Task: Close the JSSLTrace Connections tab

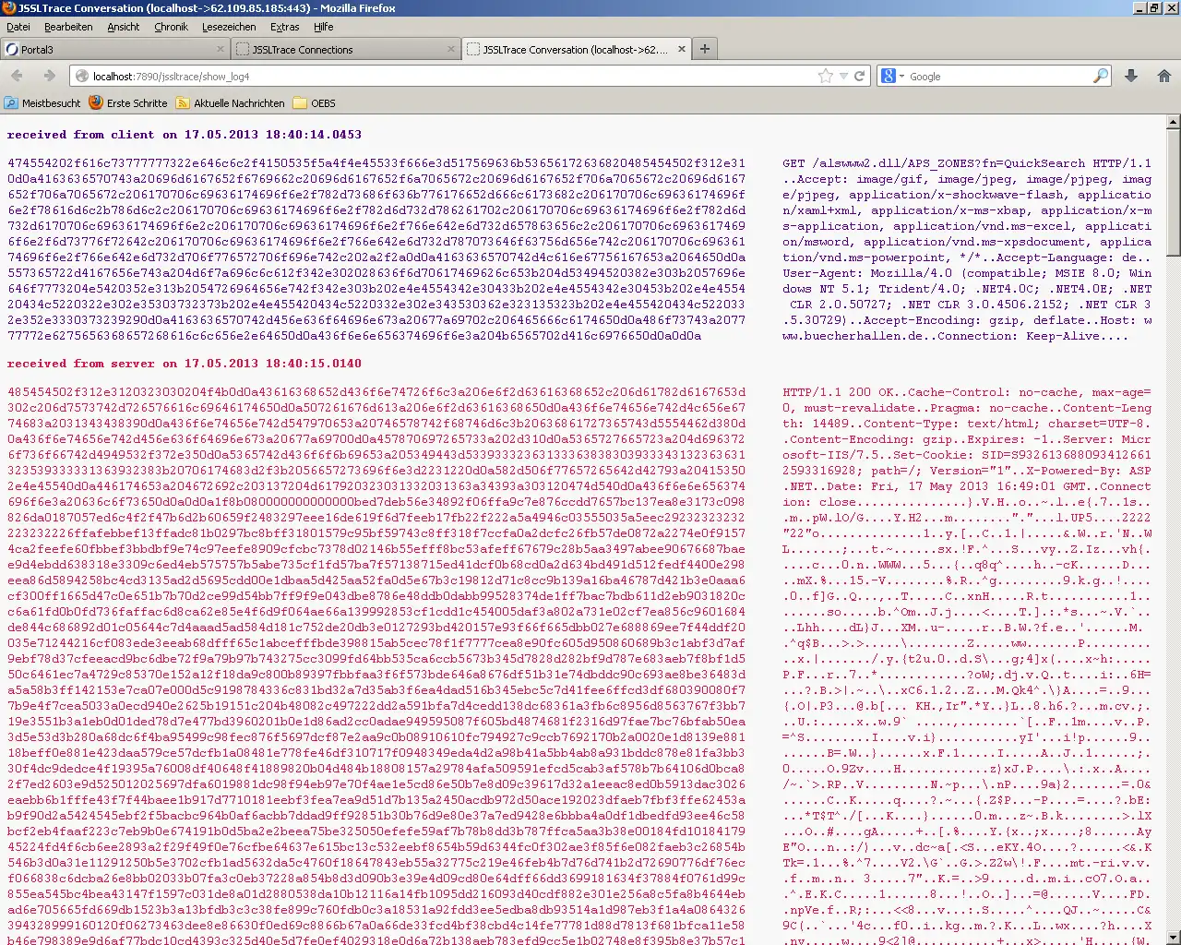Action: point(451,49)
